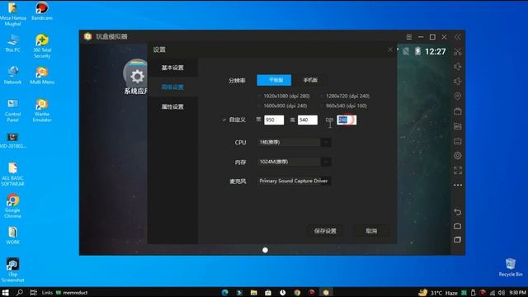Open This PC desktop icon

13,43
